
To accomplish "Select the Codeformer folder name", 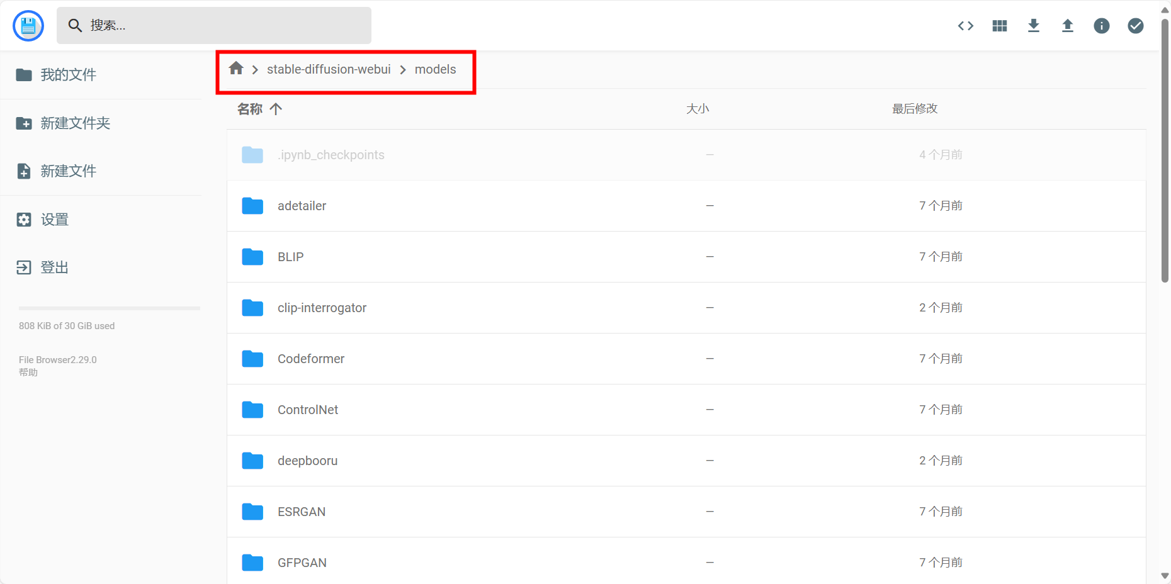I will pos(311,359).
